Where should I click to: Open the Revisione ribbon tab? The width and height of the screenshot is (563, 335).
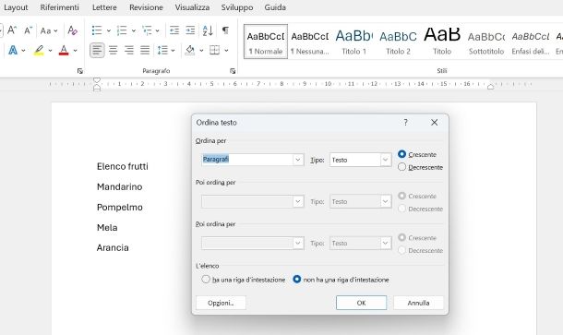pyautogui.click(x=146, y=7)
